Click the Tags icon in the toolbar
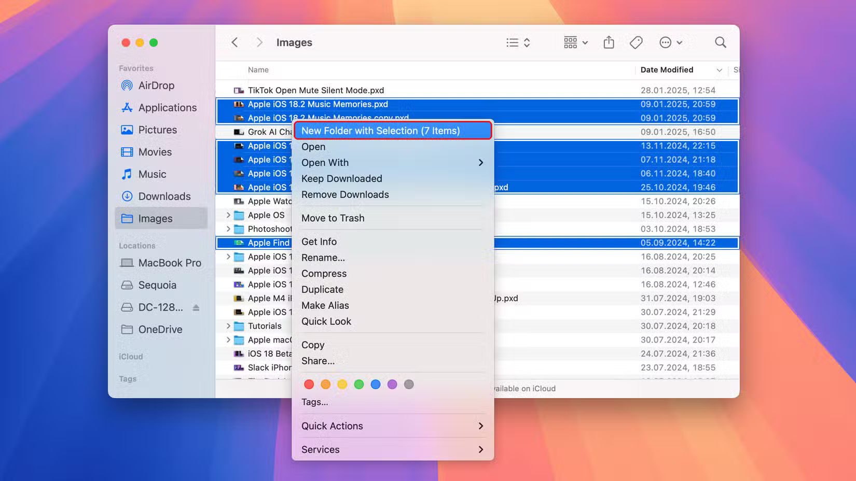The height and width of the screenshot is (481, 856). [x=636, y=42]
